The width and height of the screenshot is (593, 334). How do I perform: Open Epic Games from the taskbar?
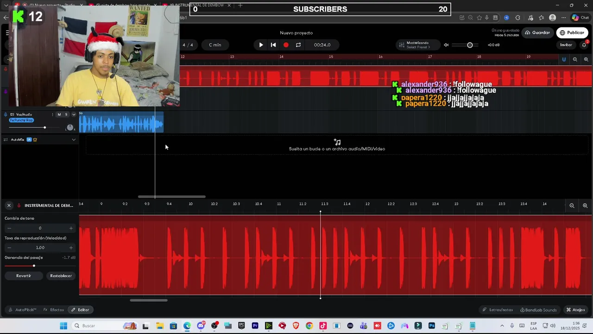click(241, 326)
